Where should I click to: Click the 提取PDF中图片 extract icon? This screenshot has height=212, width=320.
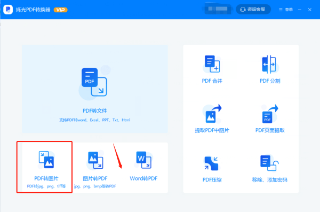click(212, 114)
